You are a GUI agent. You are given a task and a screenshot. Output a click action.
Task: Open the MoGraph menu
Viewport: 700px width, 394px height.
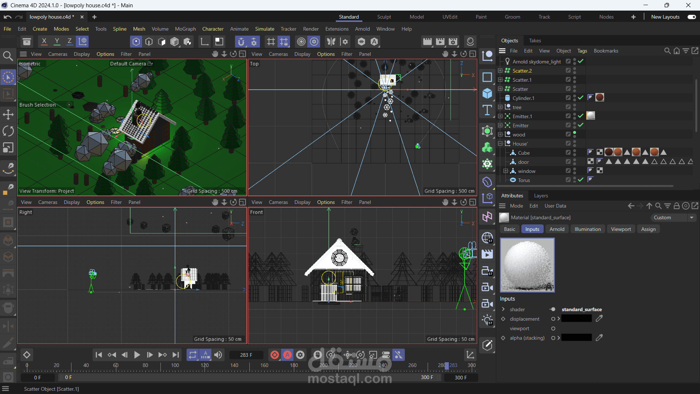coord(185,29)
